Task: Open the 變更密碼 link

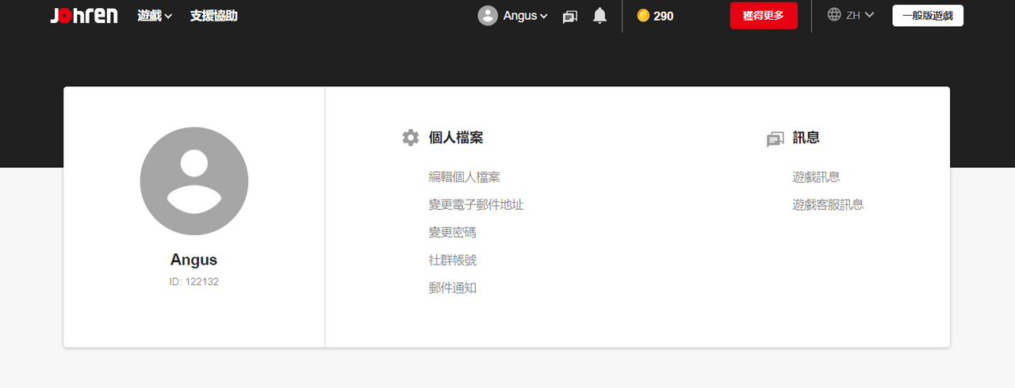Action: [x=453, y=233]
